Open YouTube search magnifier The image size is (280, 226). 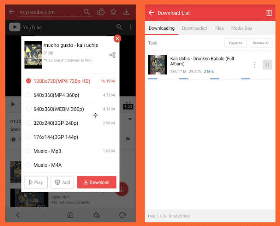(x=119, y=27)
